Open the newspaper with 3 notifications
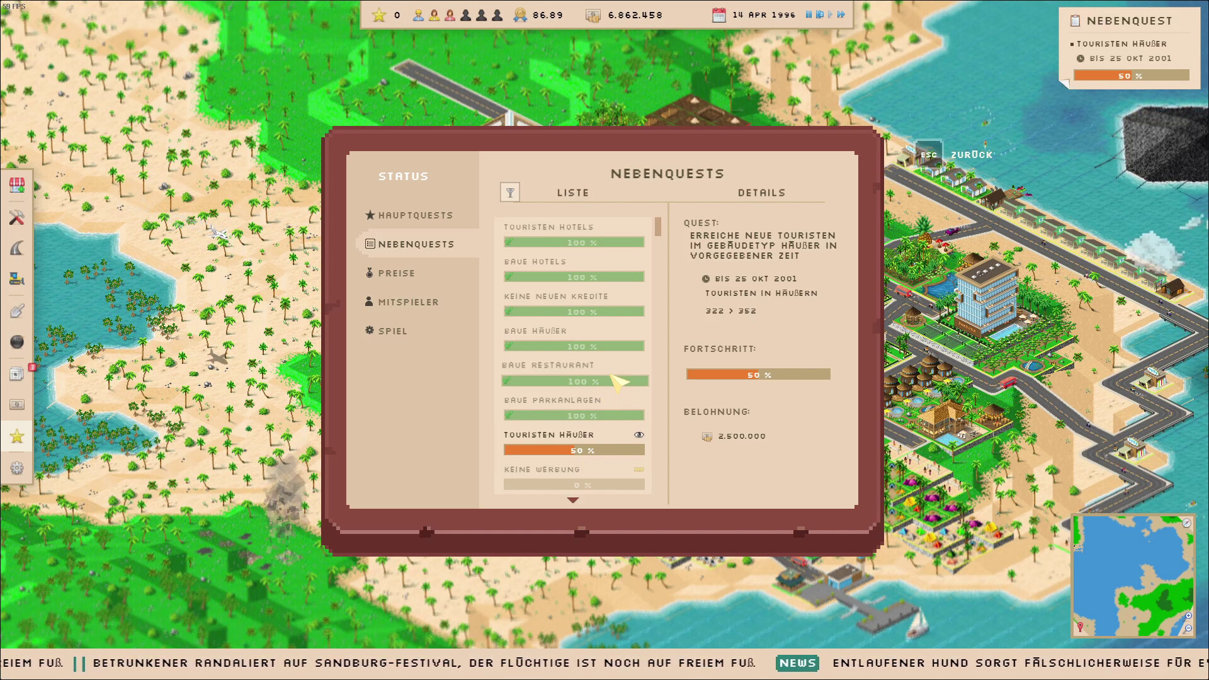 click(x=18, y=373)
